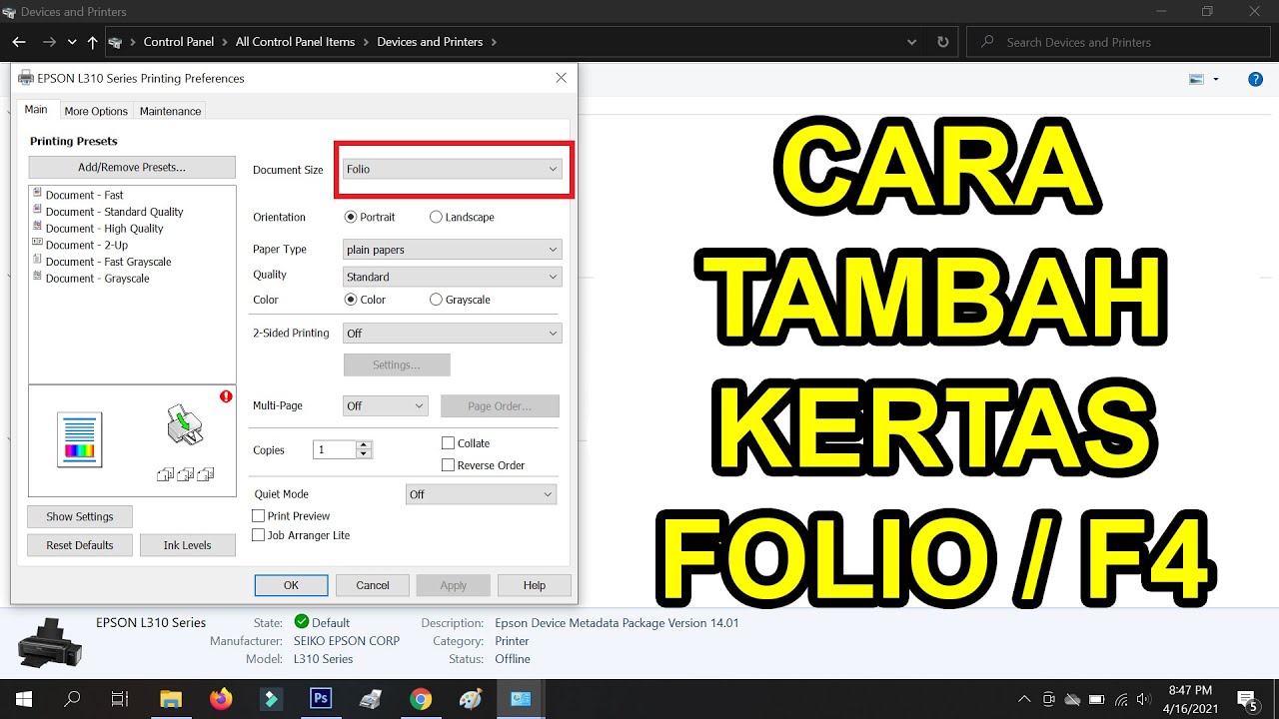This screenshot has height=719, width=1279.
Task: Open Multi-Page dropdown
Action: point(386,406)
